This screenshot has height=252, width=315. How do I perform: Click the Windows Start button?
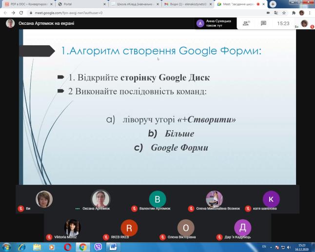[x=7, y=247]
